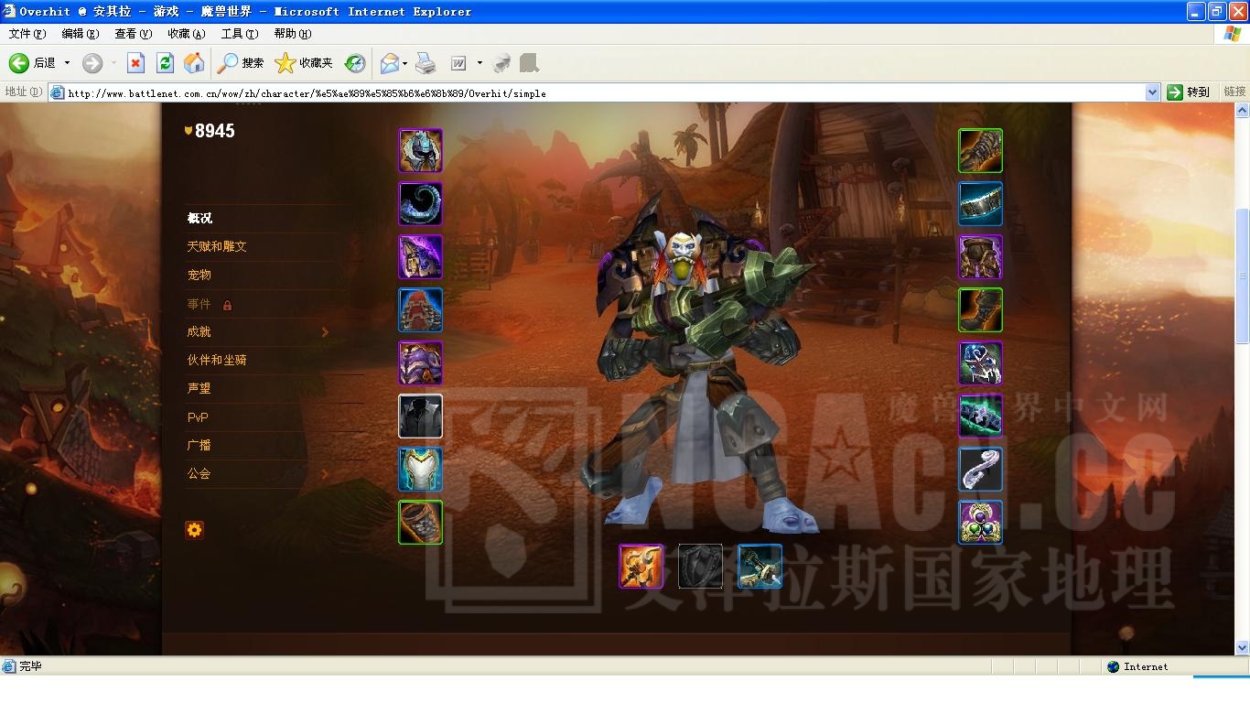Click the Print toolbar icon
1250x703 pixels.
426,62
